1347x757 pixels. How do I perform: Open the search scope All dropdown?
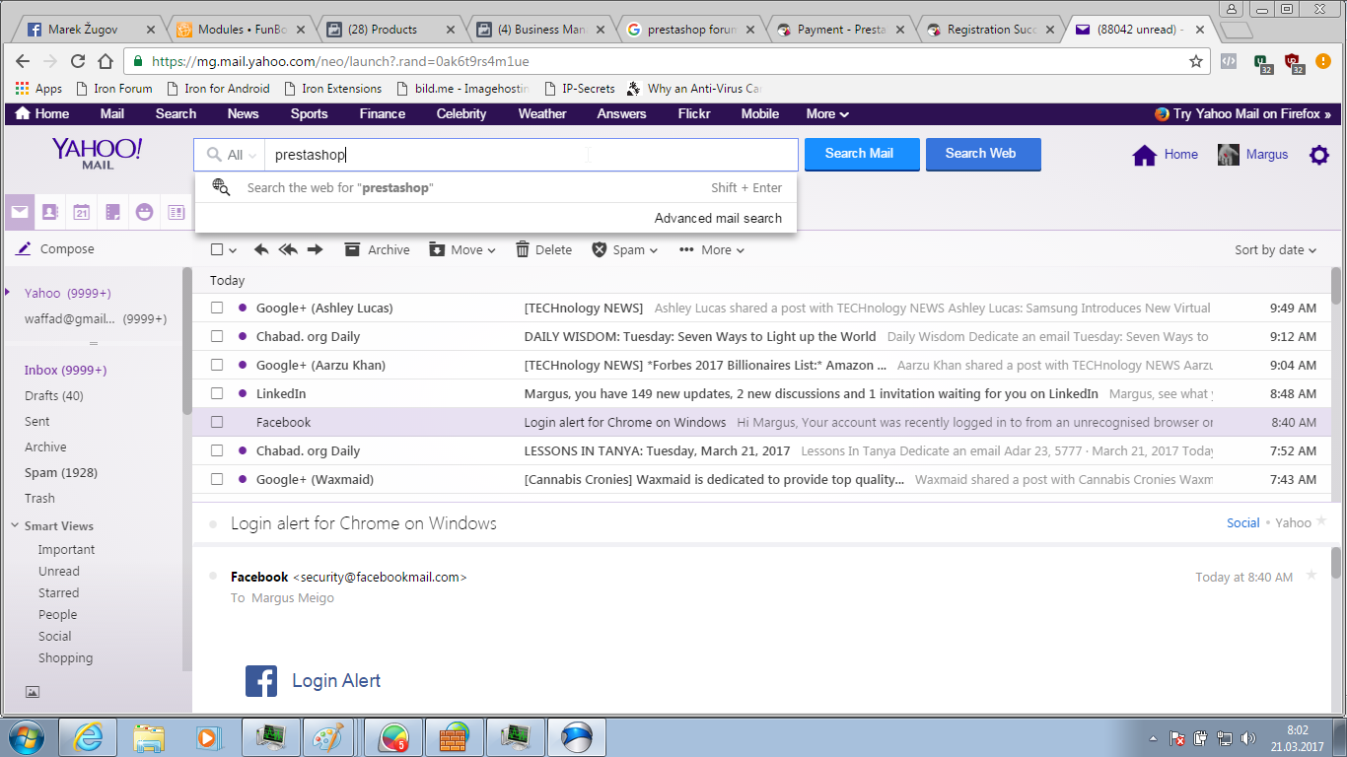(233, 155)
